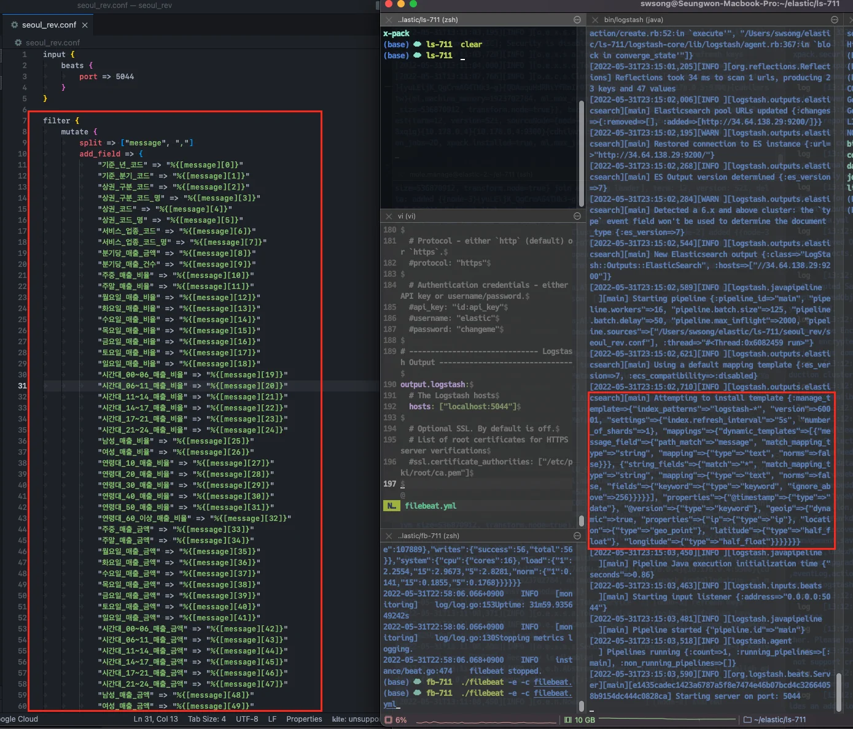Select the seoul_rev.conf editor tab

[x=49, y=25]
